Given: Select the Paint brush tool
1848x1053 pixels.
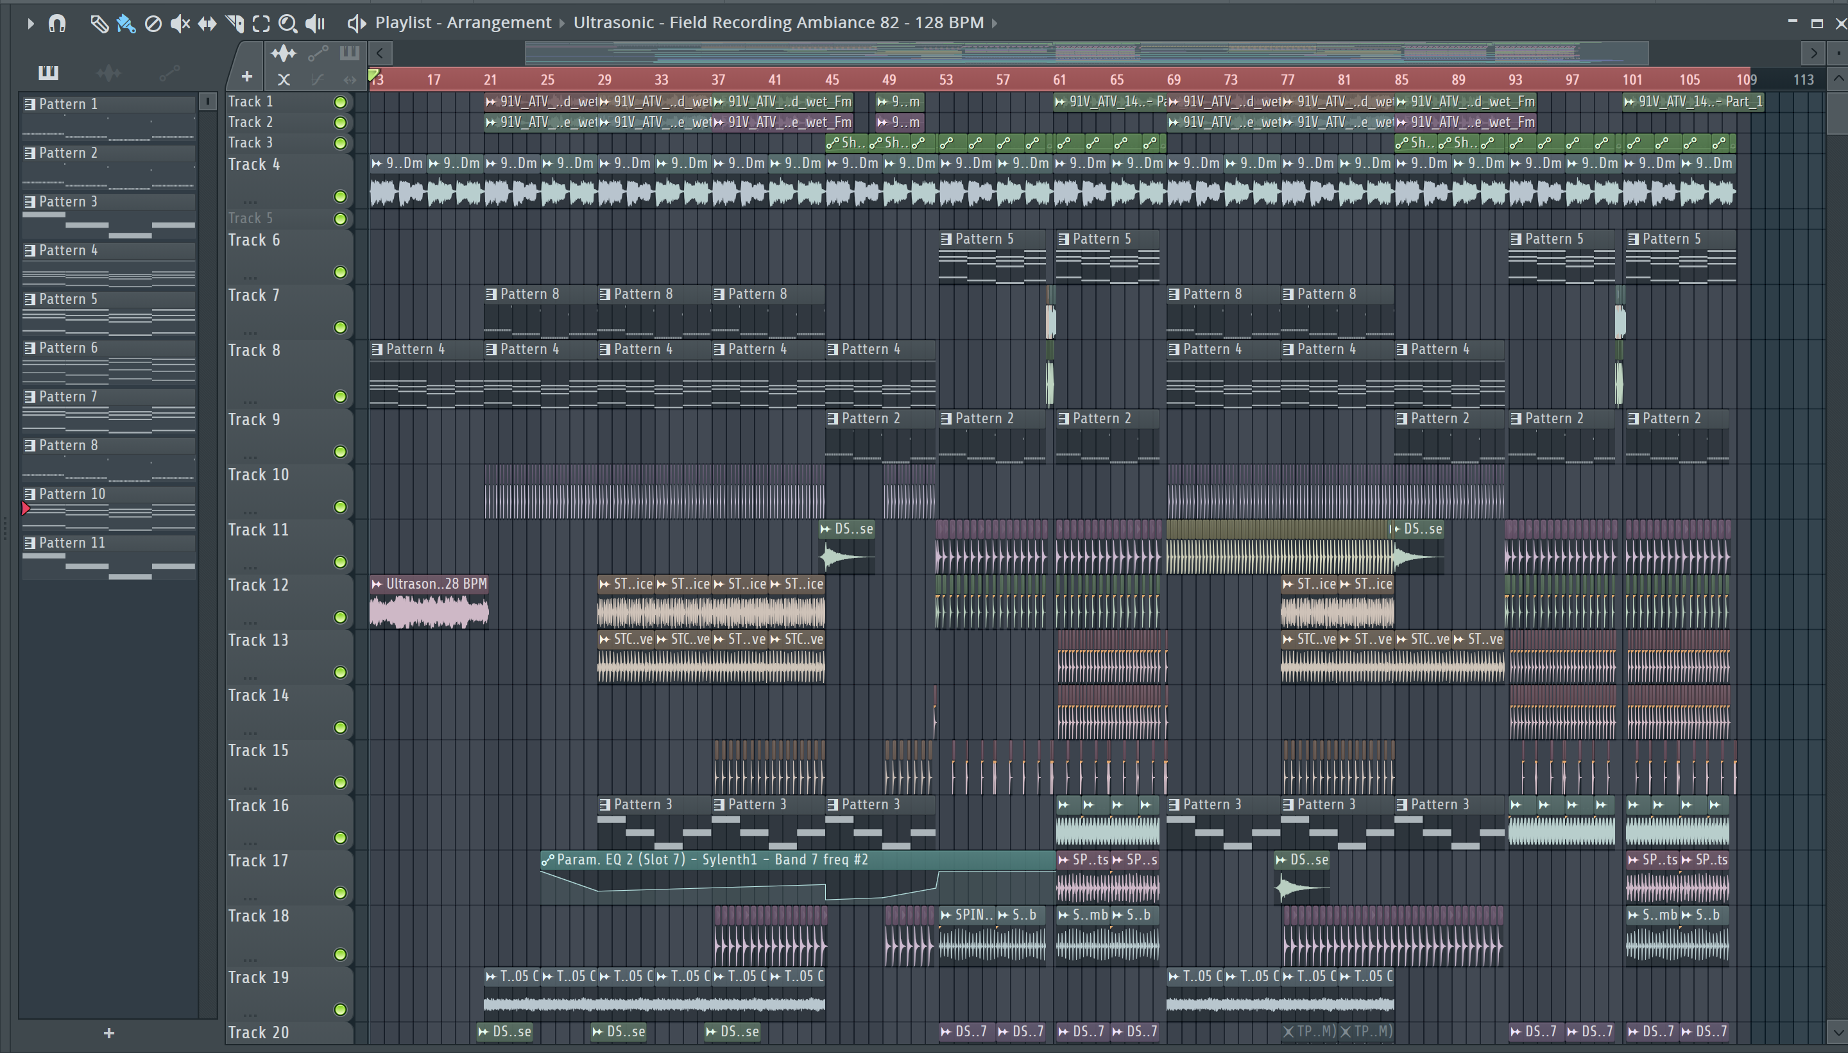Looking at the screenshot, I should [126, 23].
